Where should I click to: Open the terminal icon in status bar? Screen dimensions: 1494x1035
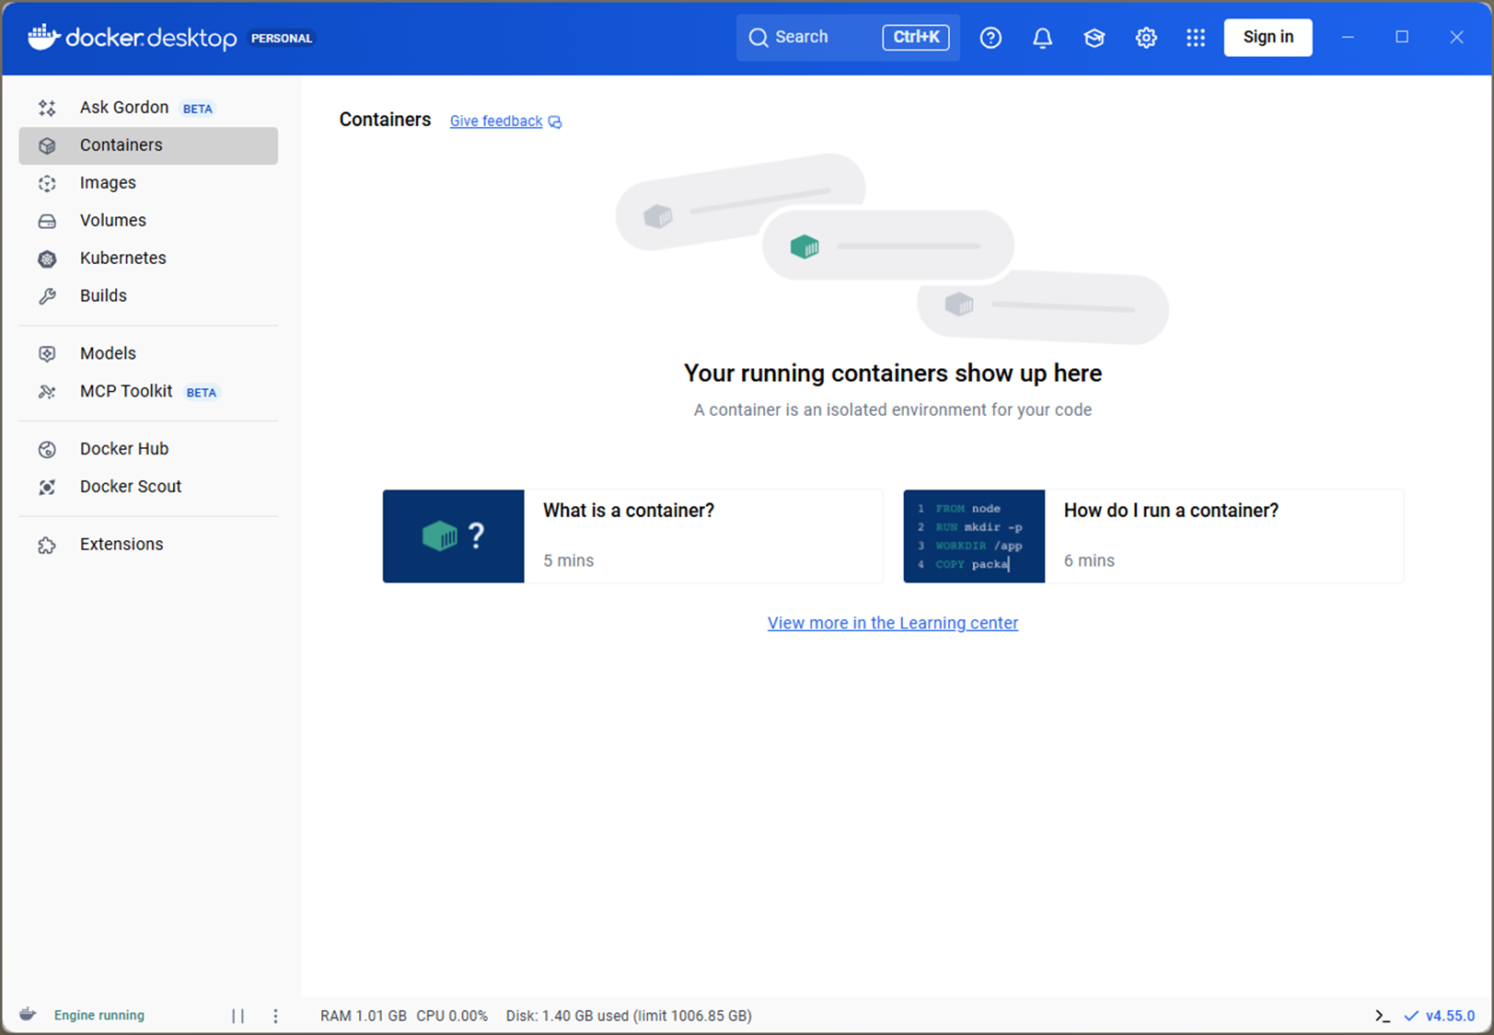click(1382, 1016)
